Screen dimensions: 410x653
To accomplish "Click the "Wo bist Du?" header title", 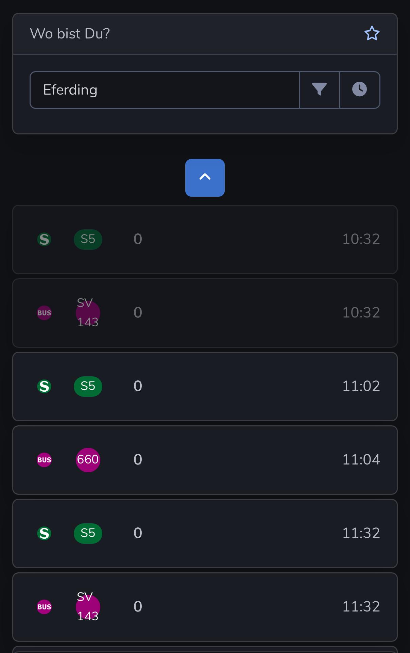I will [x=70, y=34].
